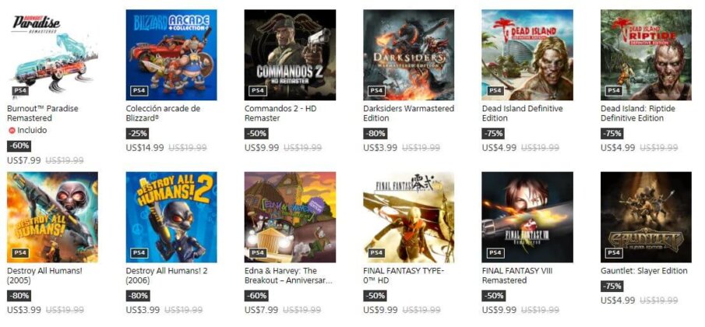Open the Darksiders Warmastered Edition cover
The height and width of the screenshot is (327, 705).
[x=408, y=54]
